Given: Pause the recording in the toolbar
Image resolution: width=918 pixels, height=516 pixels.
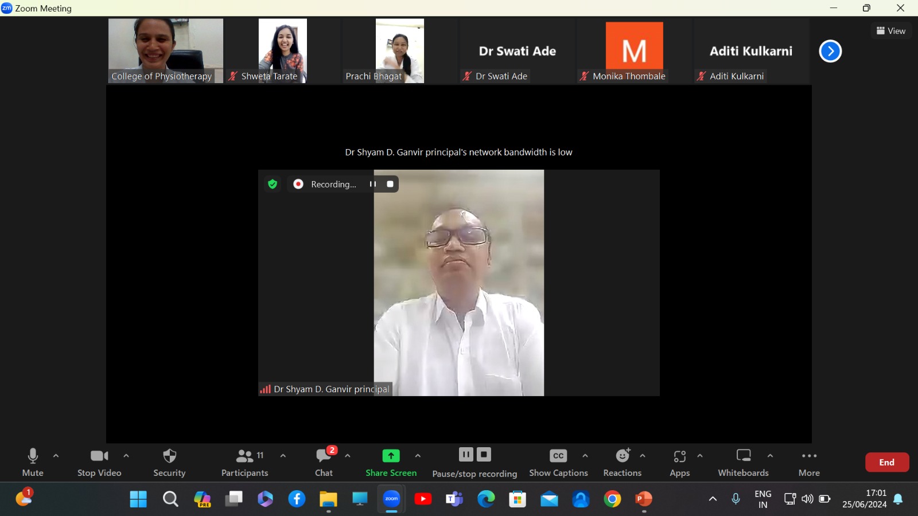Looking at the screenshot, I should coord(466,455).
